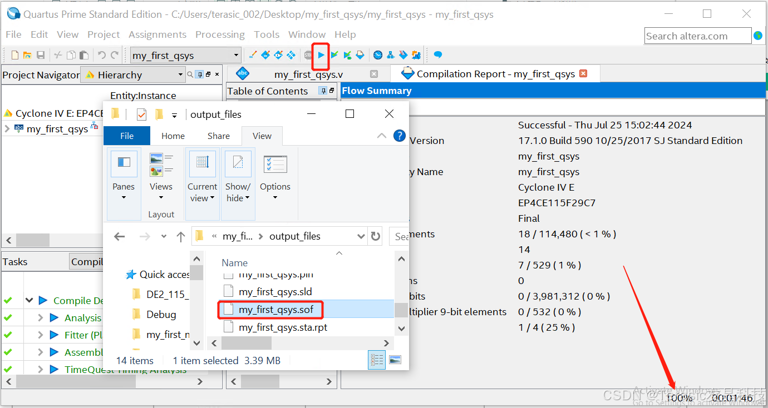Open the Tools menu in Quartus
The image size is (768, 408).
pyautogui.click(x=267, y=34)
